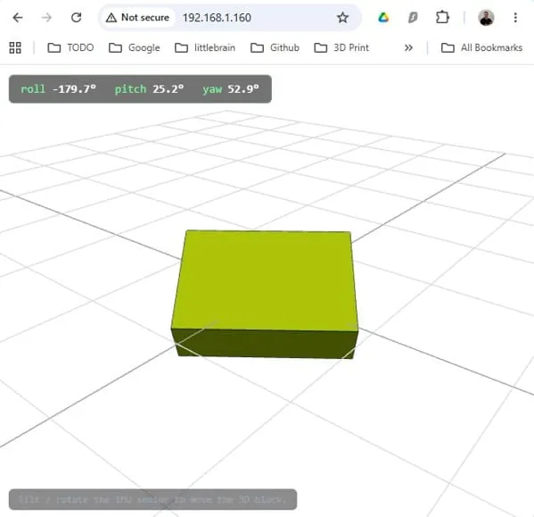Go forward to the next page
This screenshot has width=534, height=517.
pyautogui.click(x=46, y=17)
